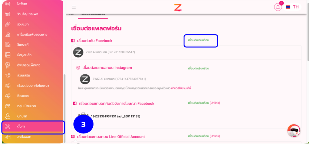Select Beacon in the sidebar
The image size is (310, 144).
(23, 96)
